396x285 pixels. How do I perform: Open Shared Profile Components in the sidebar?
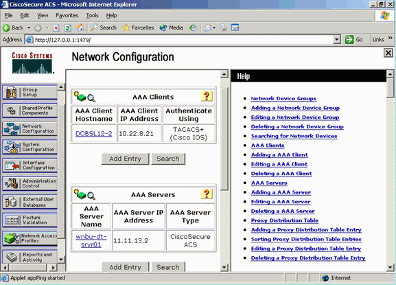[x=30, y=111]
